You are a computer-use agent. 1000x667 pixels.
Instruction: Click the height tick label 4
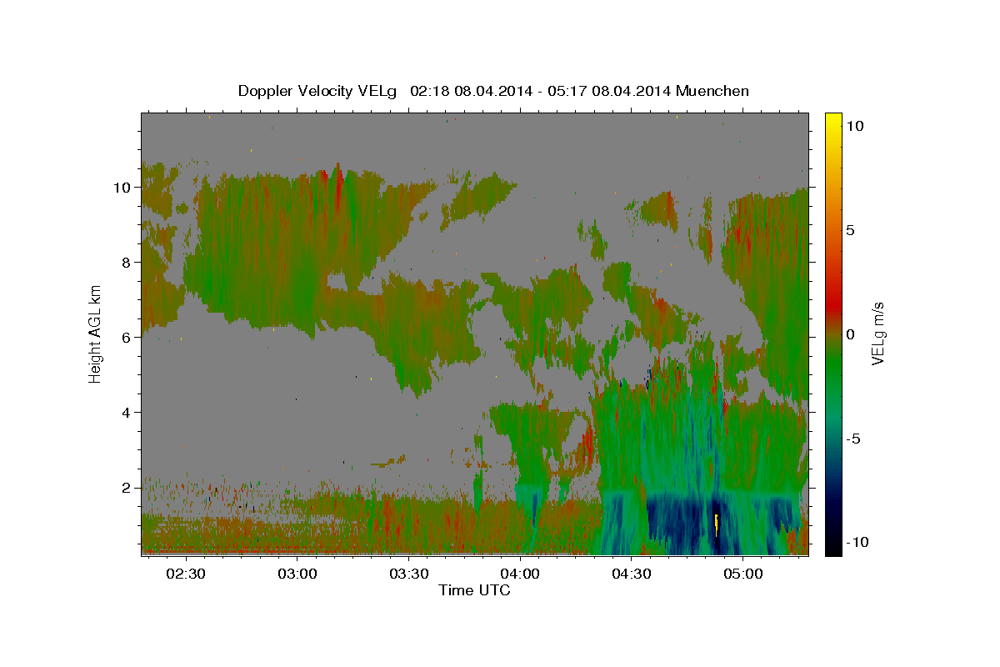tap(127, 413)
